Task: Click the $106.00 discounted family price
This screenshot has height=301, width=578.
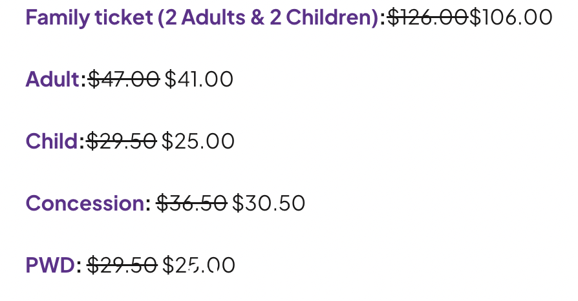Action: tap(511, 17)
